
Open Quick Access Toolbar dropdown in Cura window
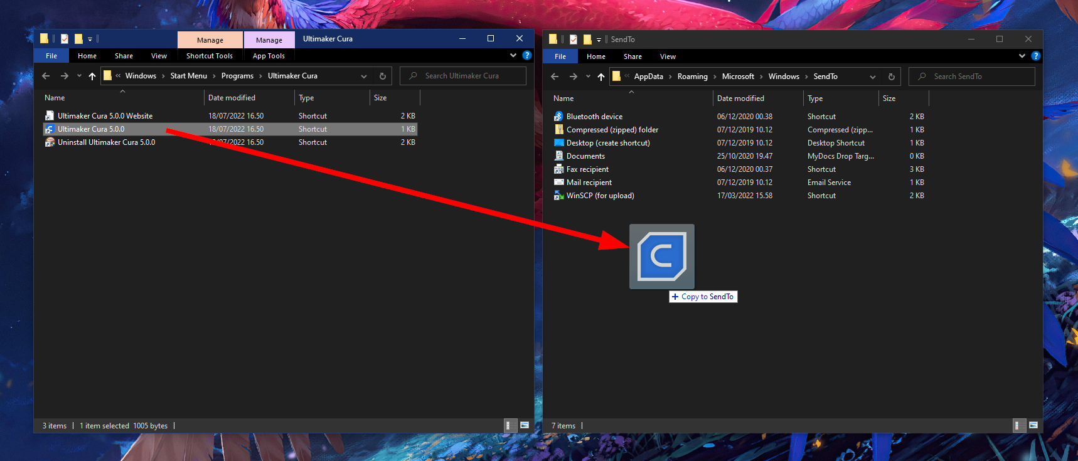[x=90, y=39]
